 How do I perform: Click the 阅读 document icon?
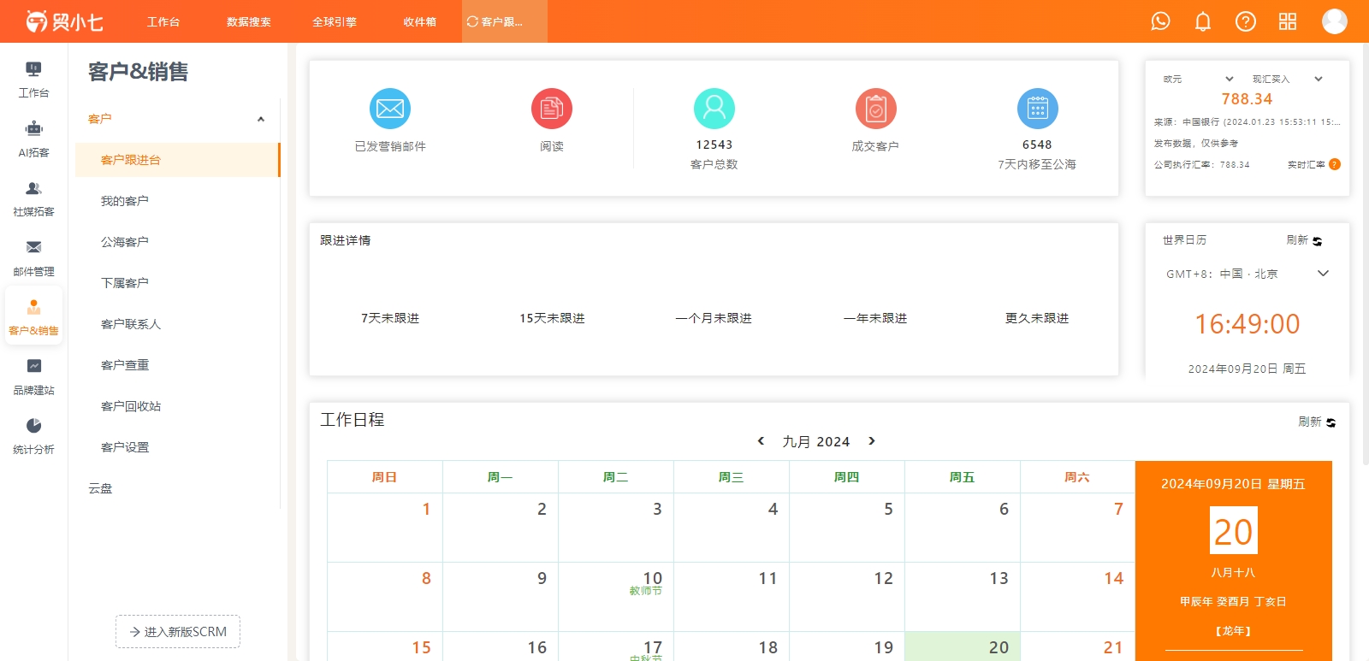(552, 109)
